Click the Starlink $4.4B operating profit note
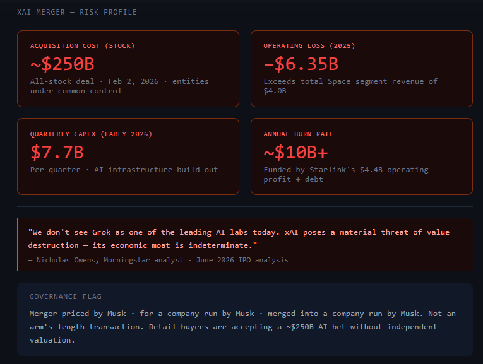 (x=346, y=175)
